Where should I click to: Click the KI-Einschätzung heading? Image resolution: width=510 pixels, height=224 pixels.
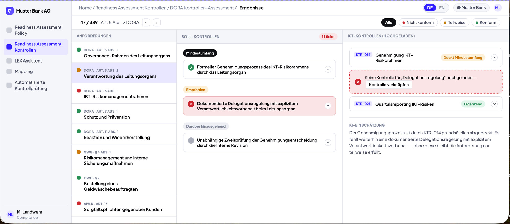[367, 125]
